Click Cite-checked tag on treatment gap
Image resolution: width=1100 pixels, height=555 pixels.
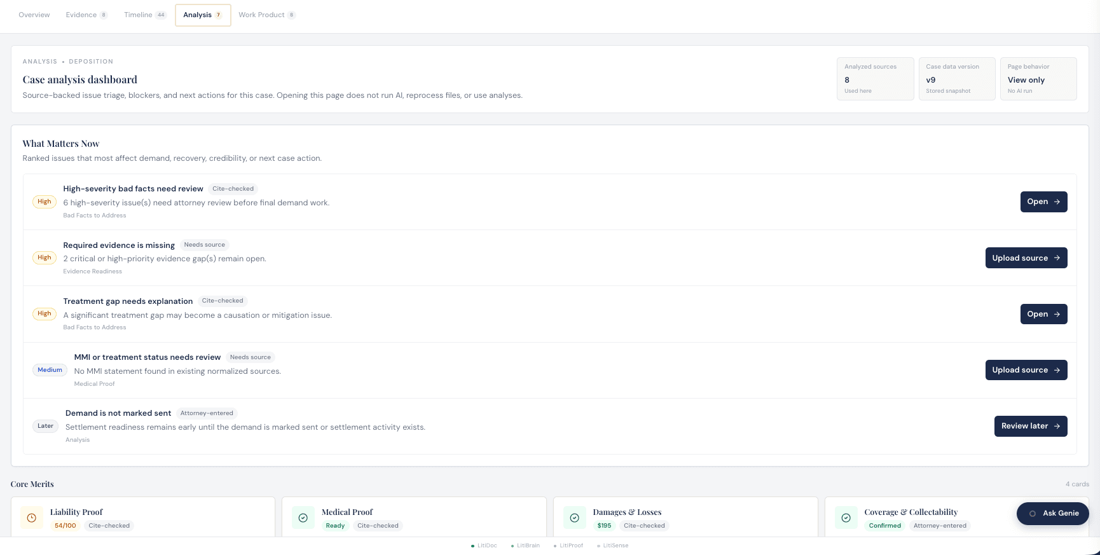(223, 301)
